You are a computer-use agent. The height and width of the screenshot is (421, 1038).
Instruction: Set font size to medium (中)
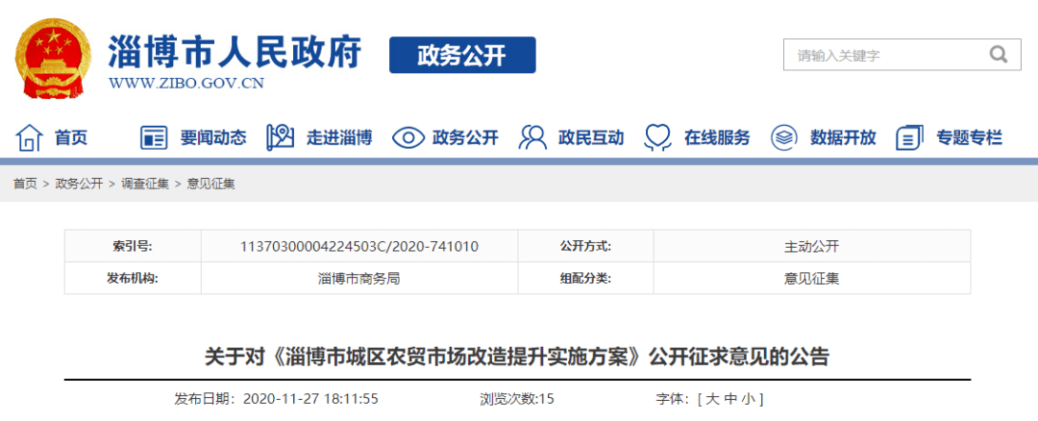[730, 398]
